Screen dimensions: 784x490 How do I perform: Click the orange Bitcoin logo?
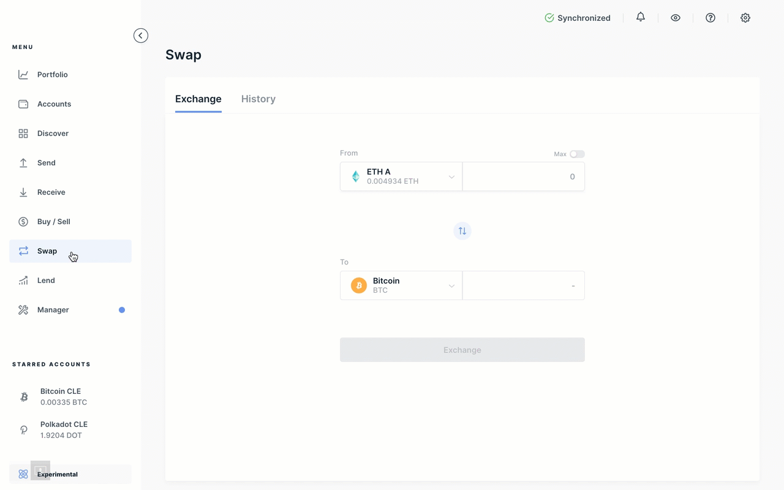pyautogui.click(x=359, y=285)
